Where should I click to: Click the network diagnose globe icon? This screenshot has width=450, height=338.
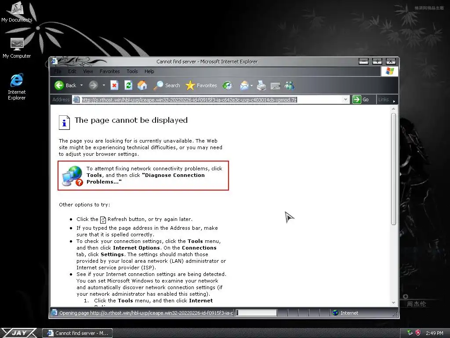point(73,176)
